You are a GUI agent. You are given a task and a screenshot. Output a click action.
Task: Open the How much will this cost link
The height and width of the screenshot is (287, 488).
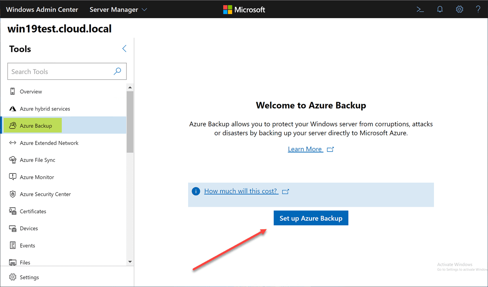pyautogui.click(x=241, y=191)
